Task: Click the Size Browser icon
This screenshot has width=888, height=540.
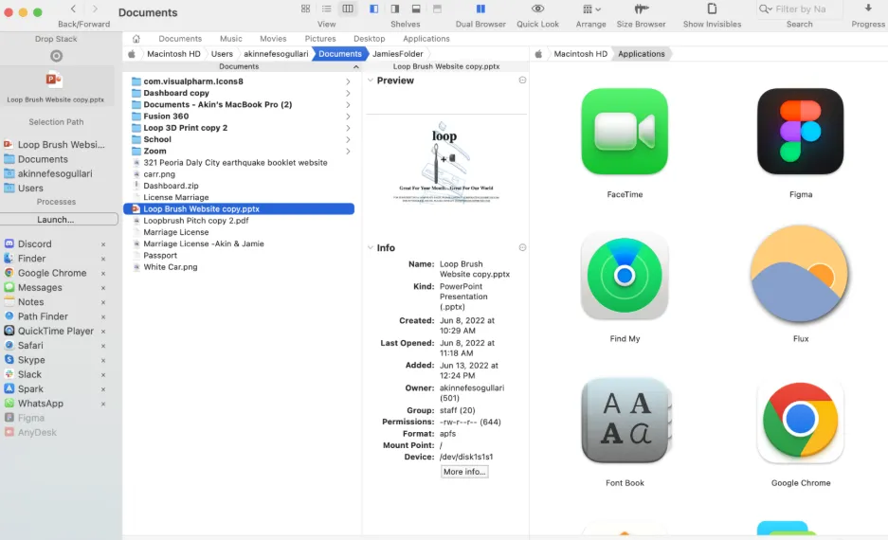Action: [641, 9]
